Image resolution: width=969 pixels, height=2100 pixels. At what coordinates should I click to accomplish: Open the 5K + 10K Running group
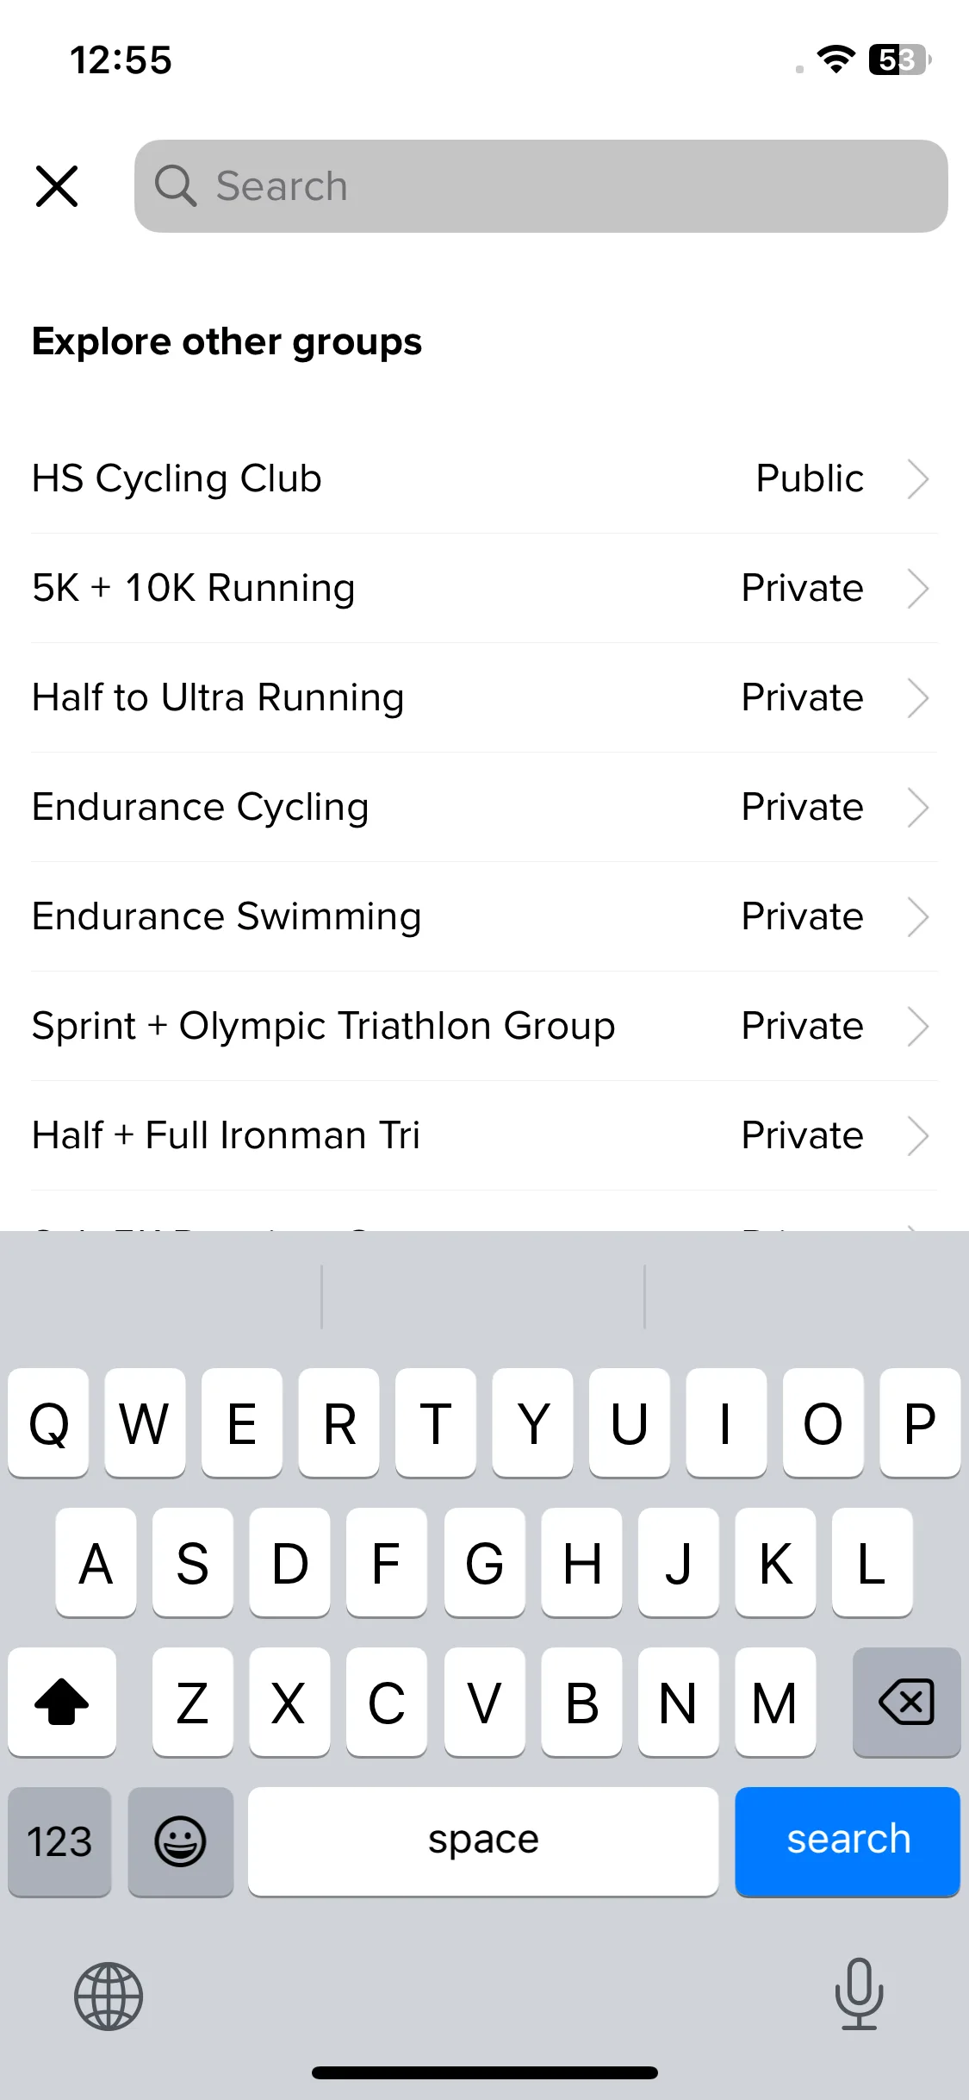click(484, 588)
